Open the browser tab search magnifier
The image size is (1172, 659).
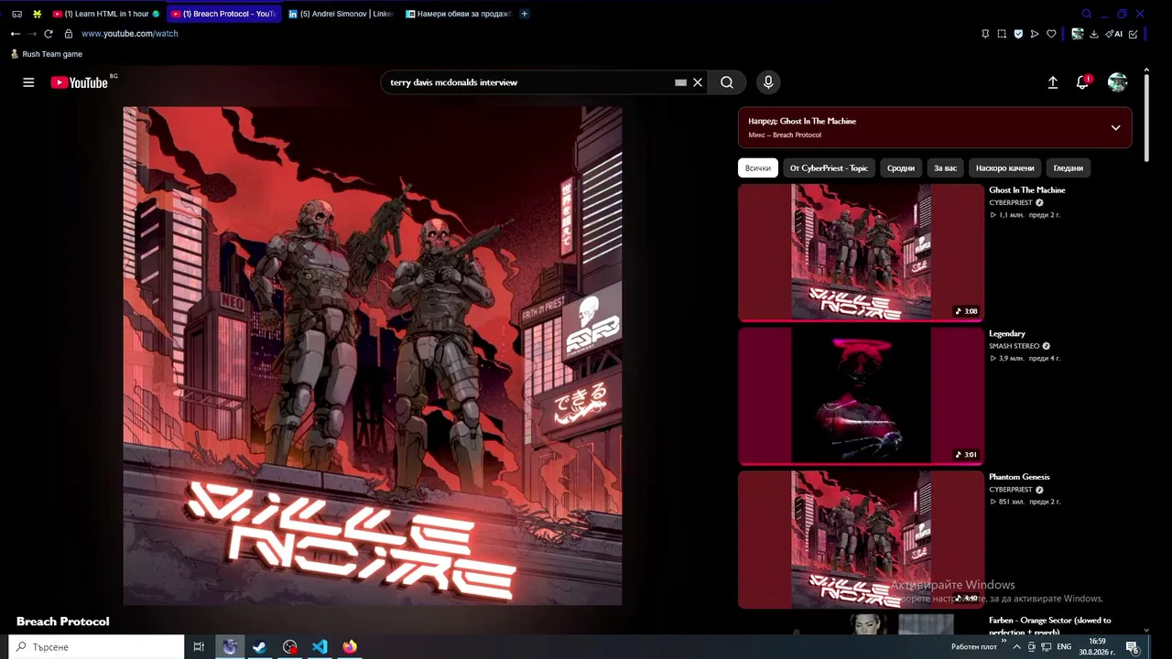(x=1087, y=14)
